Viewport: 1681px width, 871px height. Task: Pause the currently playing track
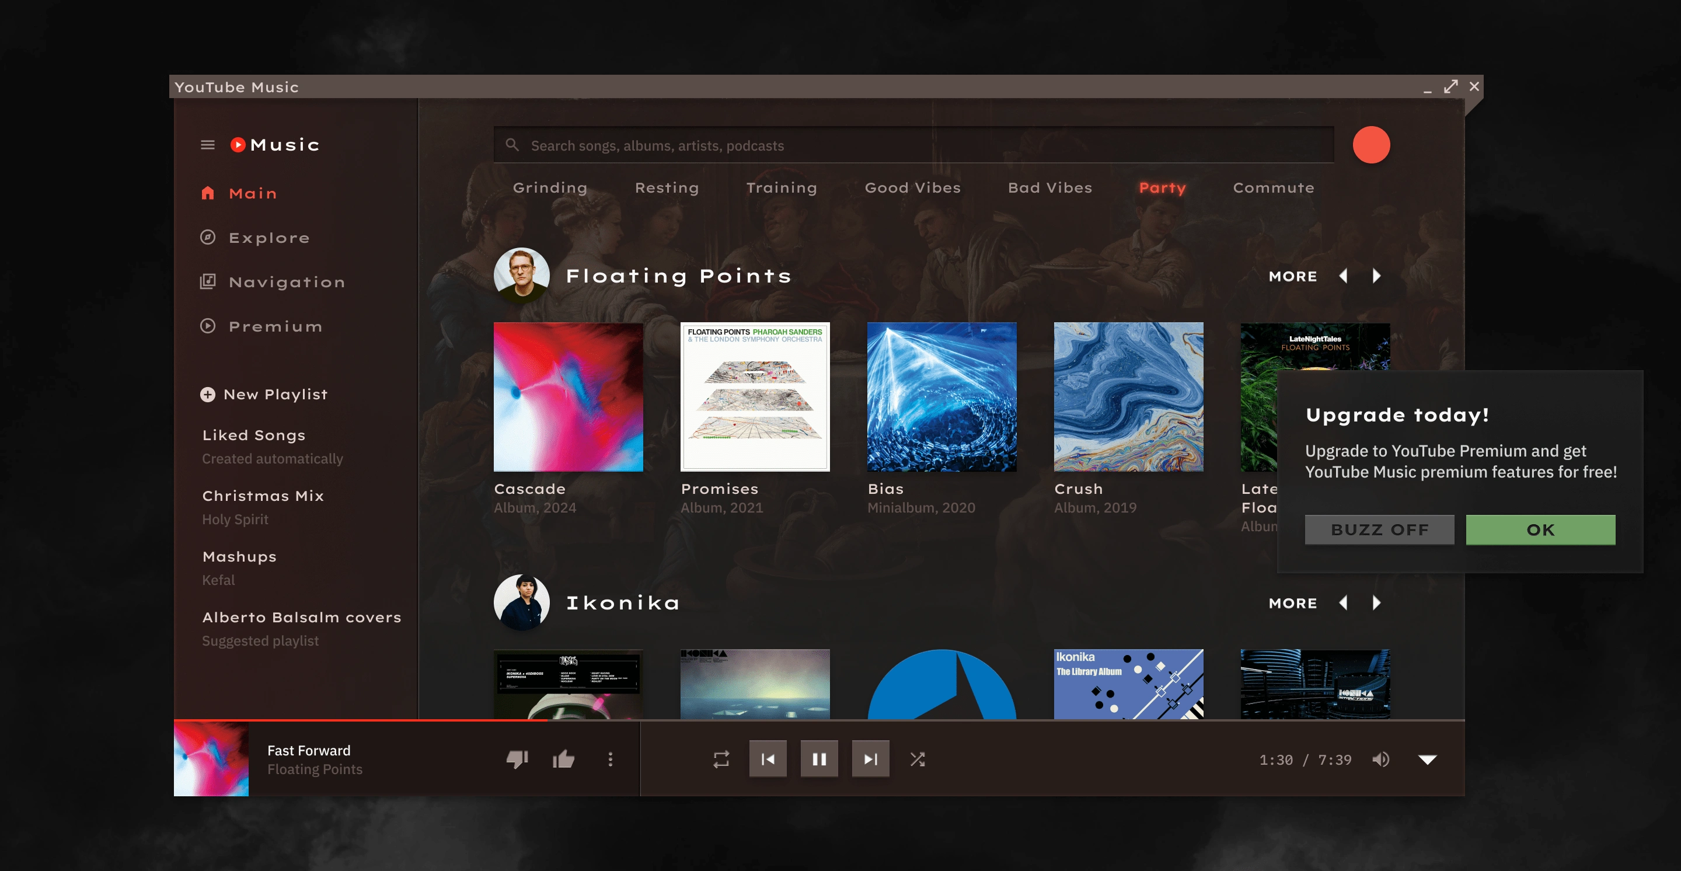point(818,759)
